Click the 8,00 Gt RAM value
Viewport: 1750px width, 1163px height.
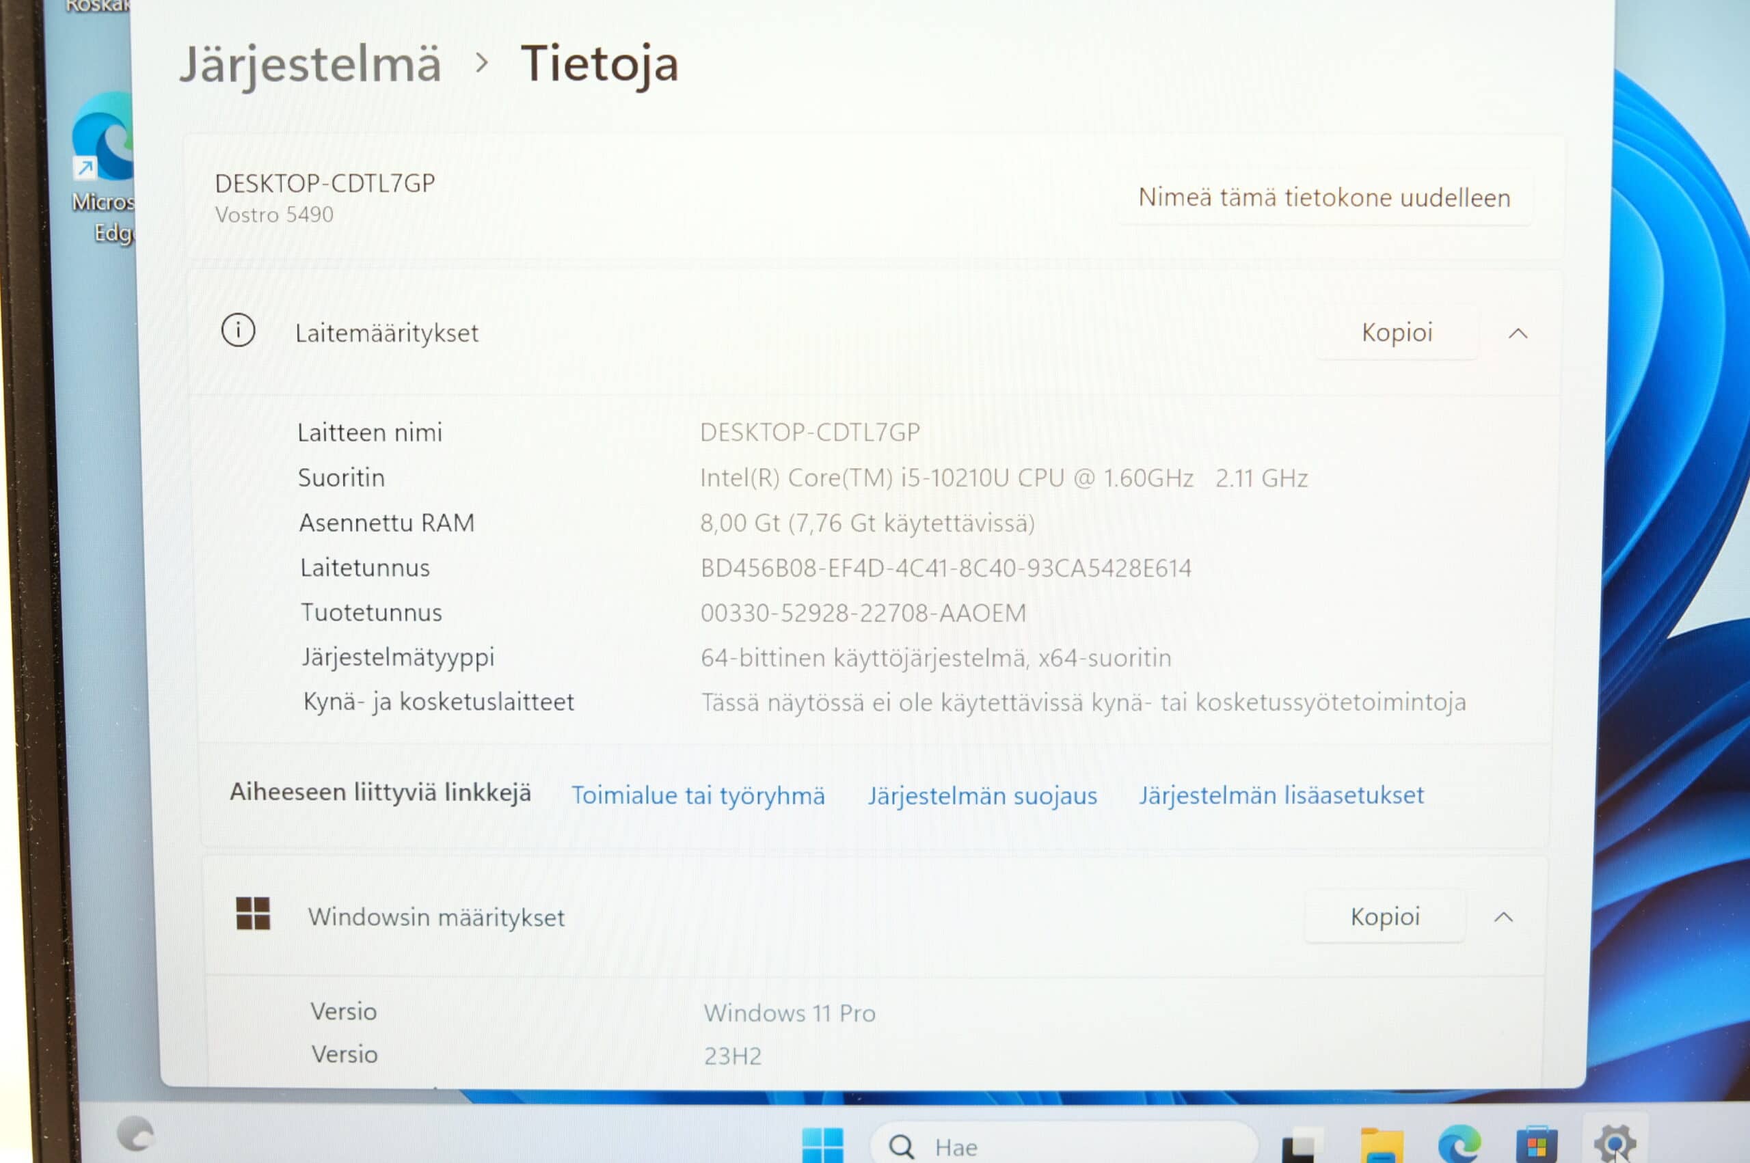pyautogui.click(x=867, y=523)
